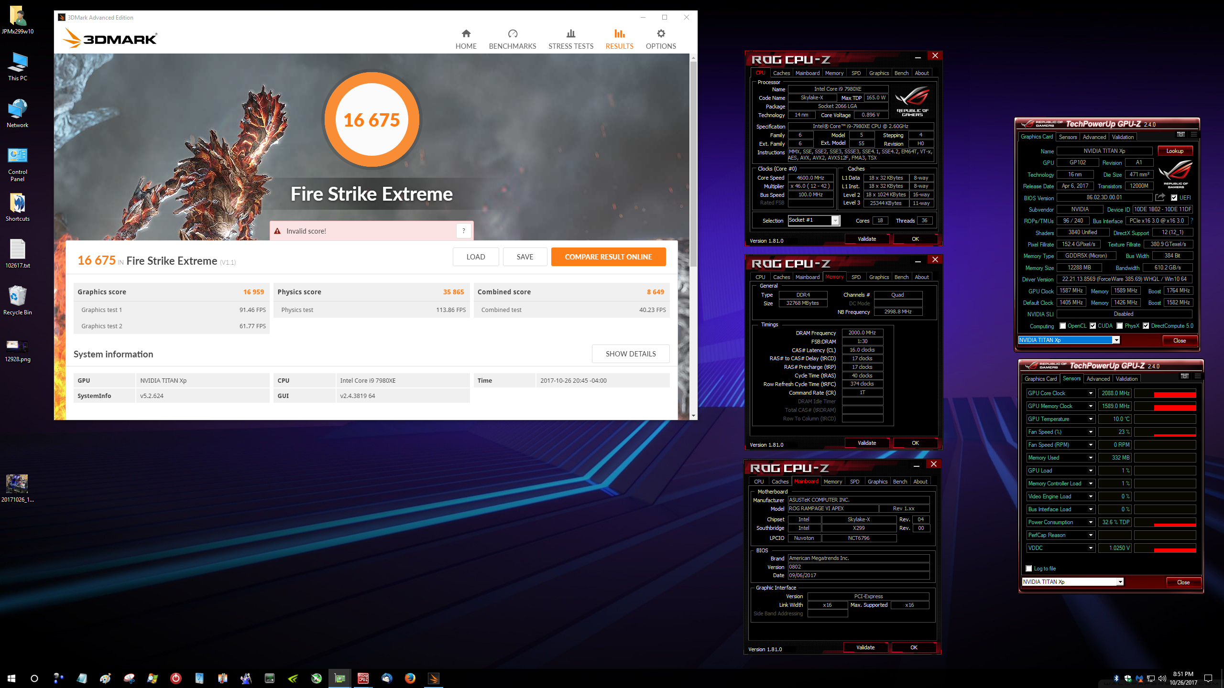Open Thunderbird mail taskbar icon
Screen dimensions: 1224x688
386,678
